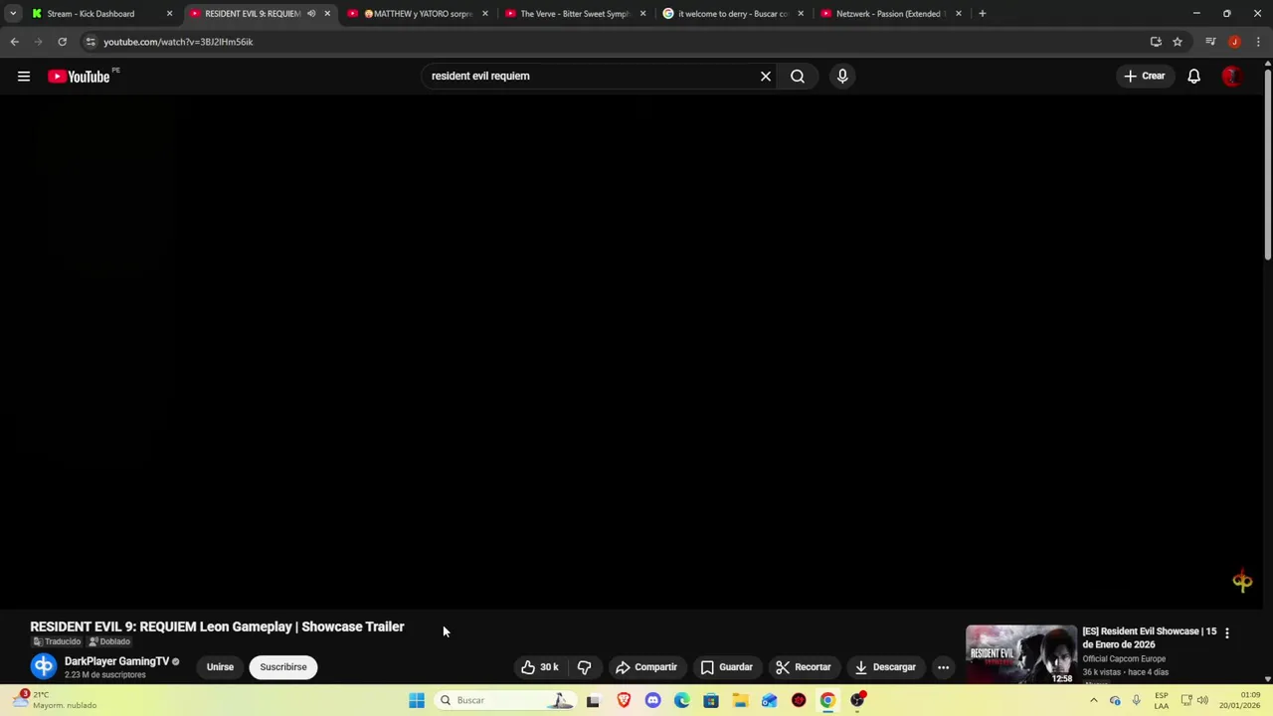Screen dimensions: 1273x716
Task: Close the Resident Evil 9 Requiem tab
Action: click(327, 14)
